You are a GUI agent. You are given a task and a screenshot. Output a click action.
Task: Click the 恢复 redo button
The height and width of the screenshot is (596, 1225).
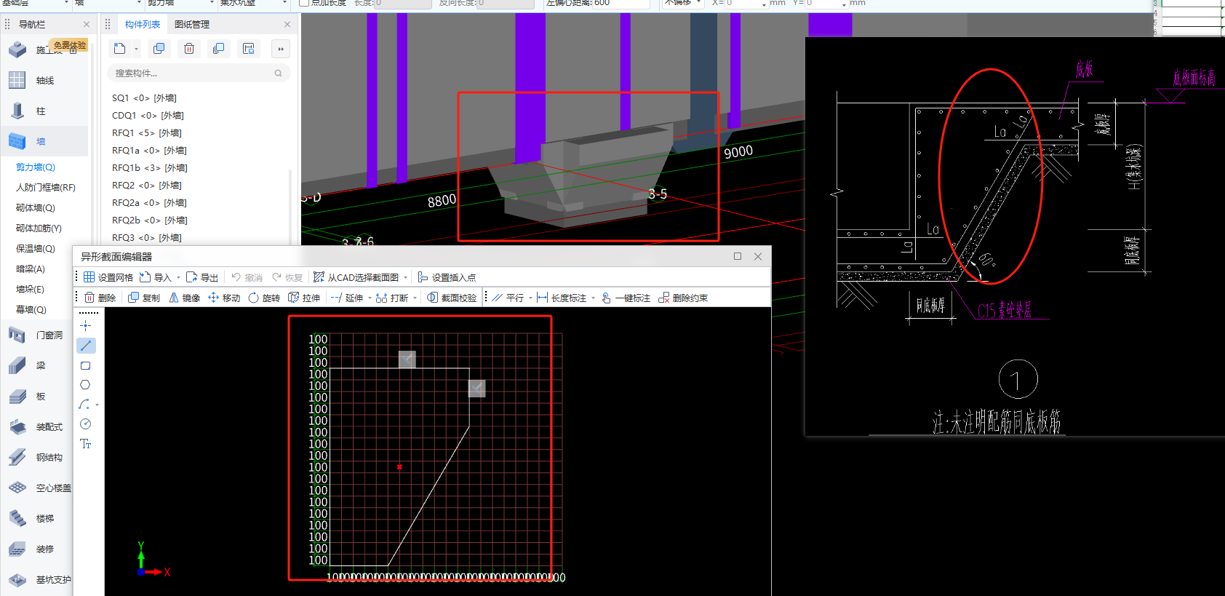point(287,277)
